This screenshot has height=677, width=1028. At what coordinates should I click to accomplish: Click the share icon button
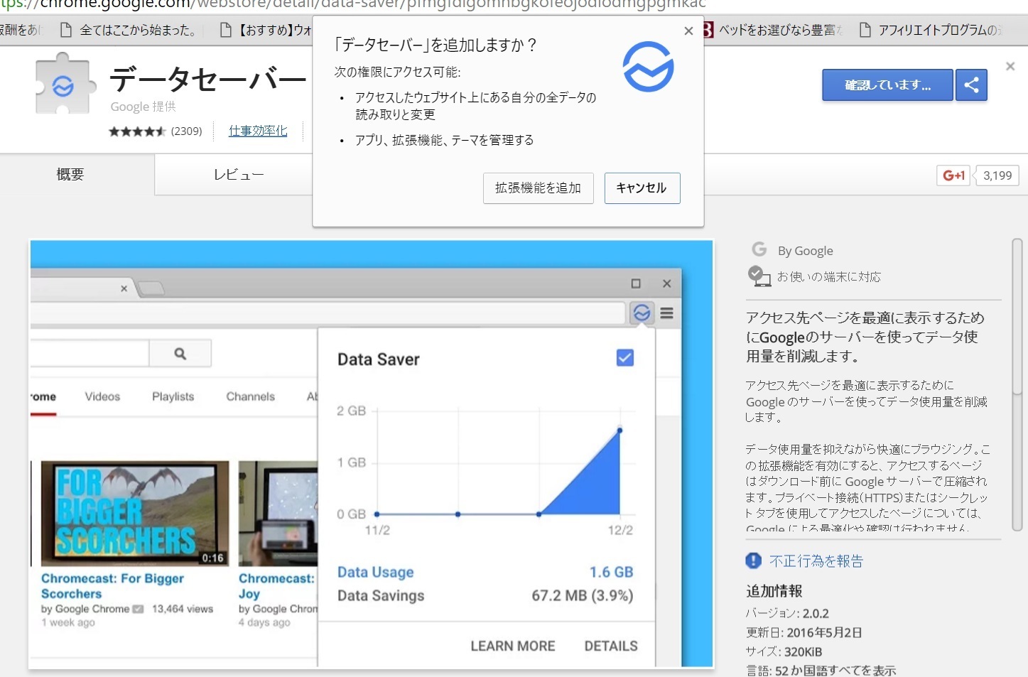click(971, 85)
